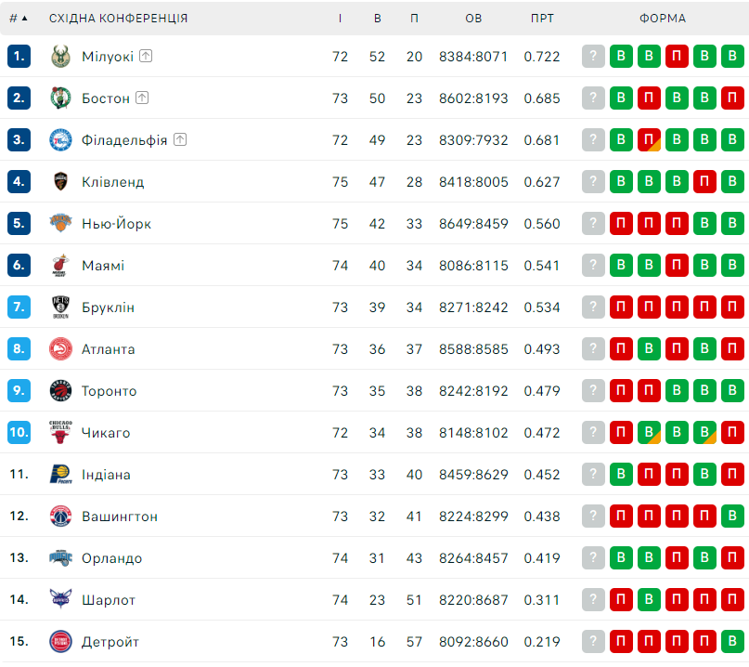Click the Boston Celtics team logo
Screen dimensions: 749x667
click(x=60, y=98)
